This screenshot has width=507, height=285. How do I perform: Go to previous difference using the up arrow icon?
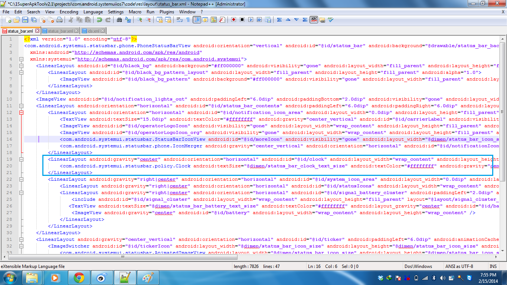(x=288, y=20)
